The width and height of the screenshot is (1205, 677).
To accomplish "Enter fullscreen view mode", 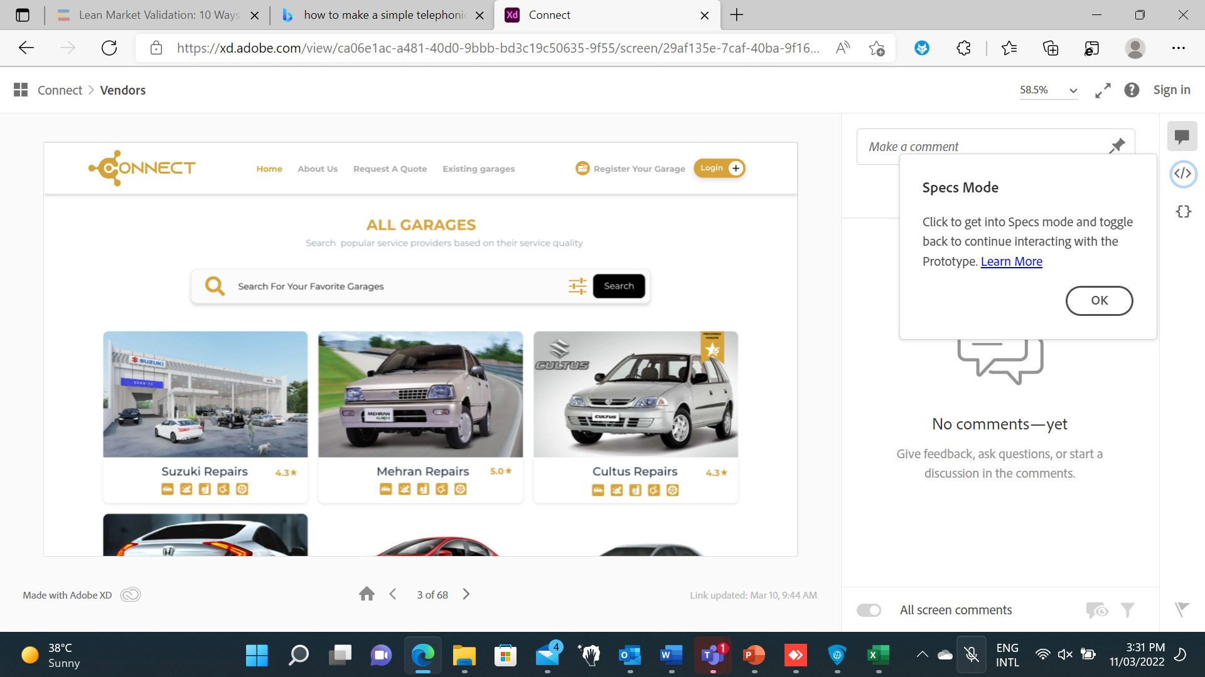I will pyautogui.click(x=1103, y=90).
